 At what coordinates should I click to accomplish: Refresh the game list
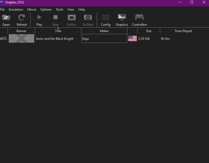point(22,18)
